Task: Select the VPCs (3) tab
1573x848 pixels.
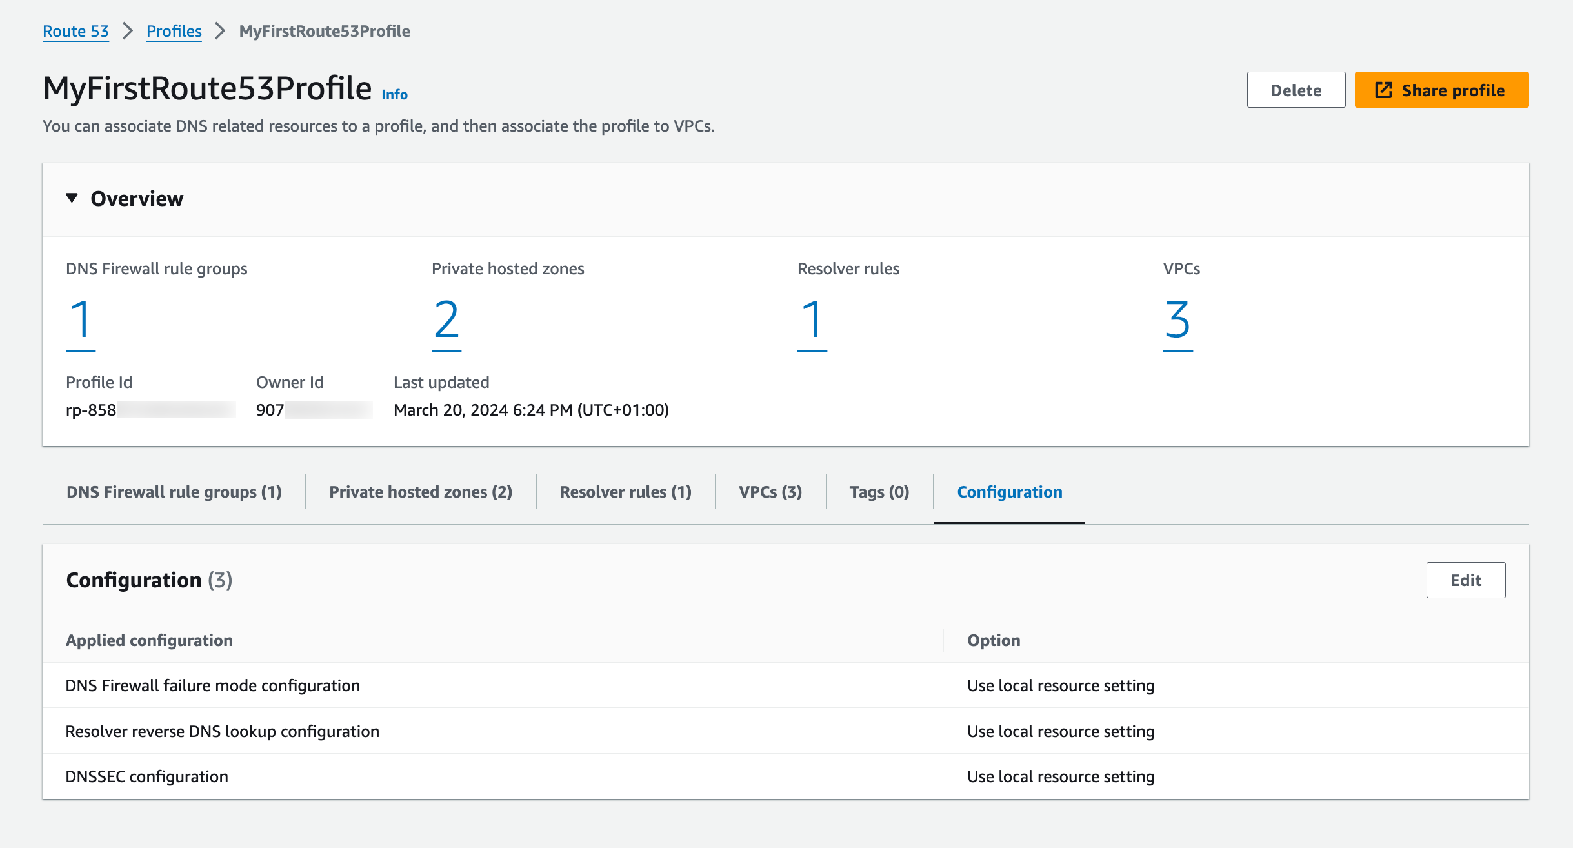Action: (x=770, y=492)
